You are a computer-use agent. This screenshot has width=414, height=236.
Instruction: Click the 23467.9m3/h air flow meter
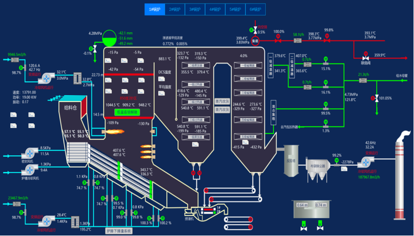pos(17,204)
